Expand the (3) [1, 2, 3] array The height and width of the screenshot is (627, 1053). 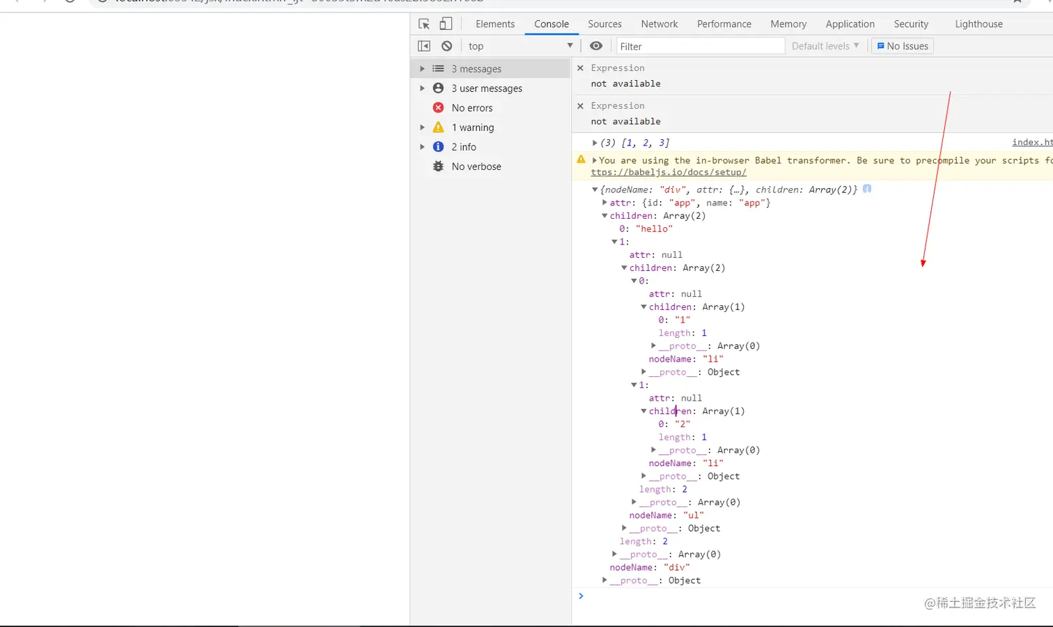[x=595, y=143]
